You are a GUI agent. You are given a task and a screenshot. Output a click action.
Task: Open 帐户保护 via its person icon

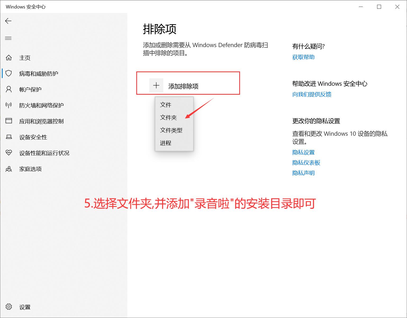point(9,89)
